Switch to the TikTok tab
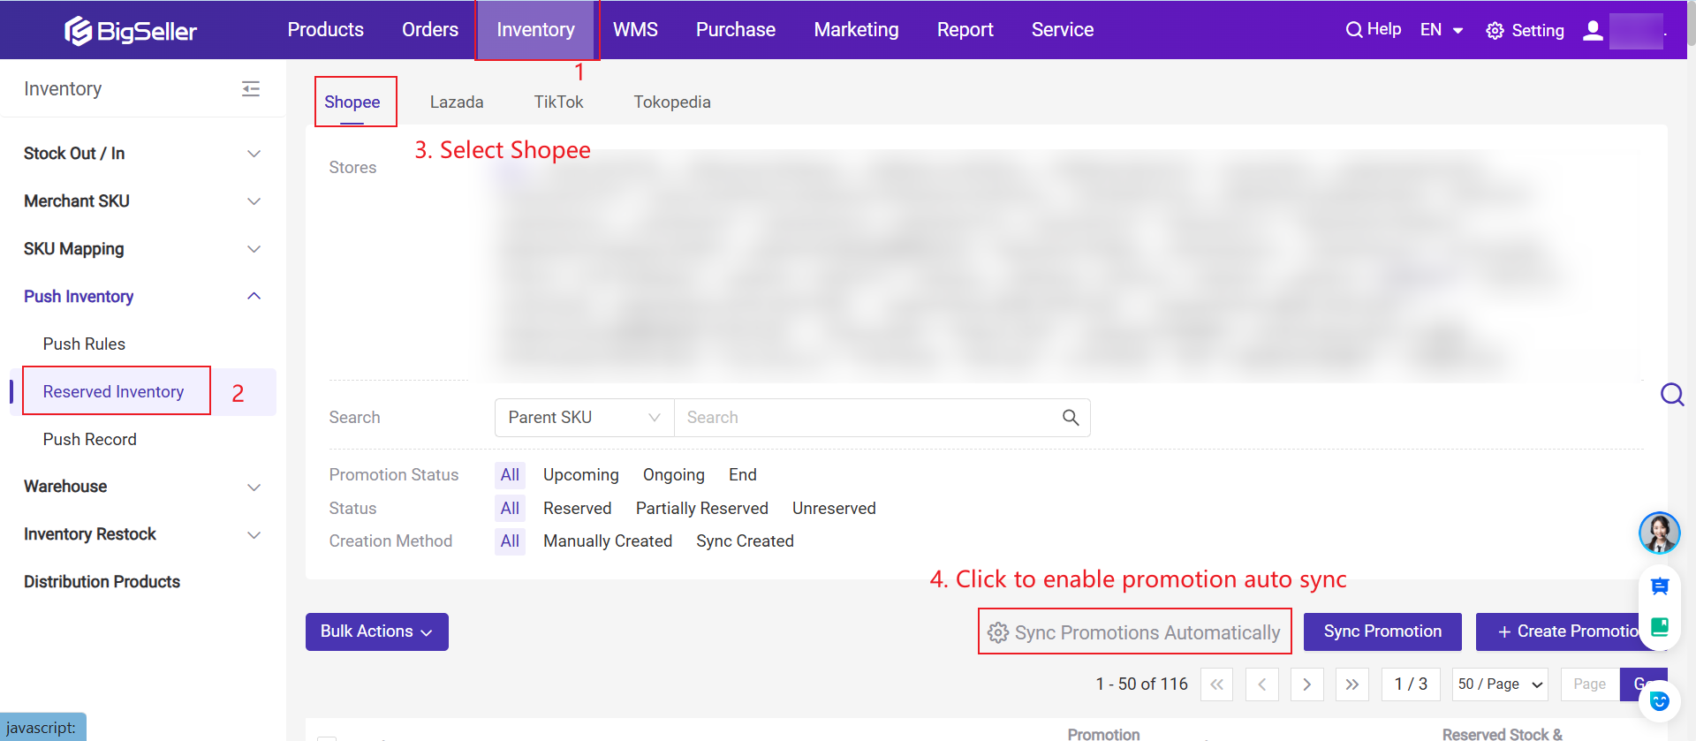Image resolution: width=1696 pixels, height=741 pixels. pyautogui.click(x=558, y=102)
